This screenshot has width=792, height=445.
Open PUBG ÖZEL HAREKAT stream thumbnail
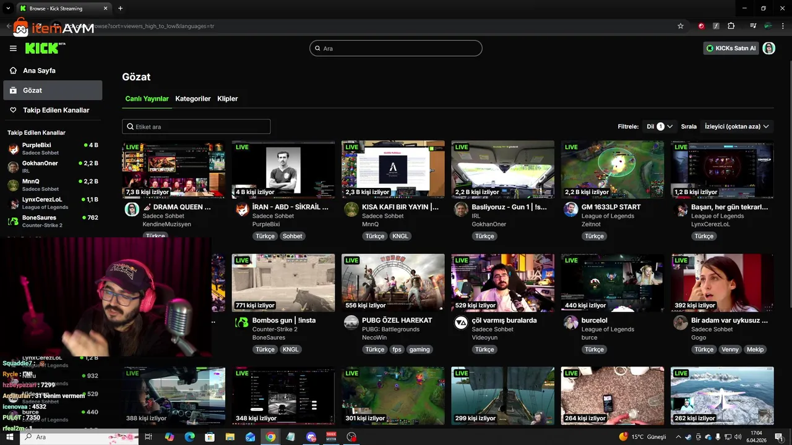click(x=393, y=282)
